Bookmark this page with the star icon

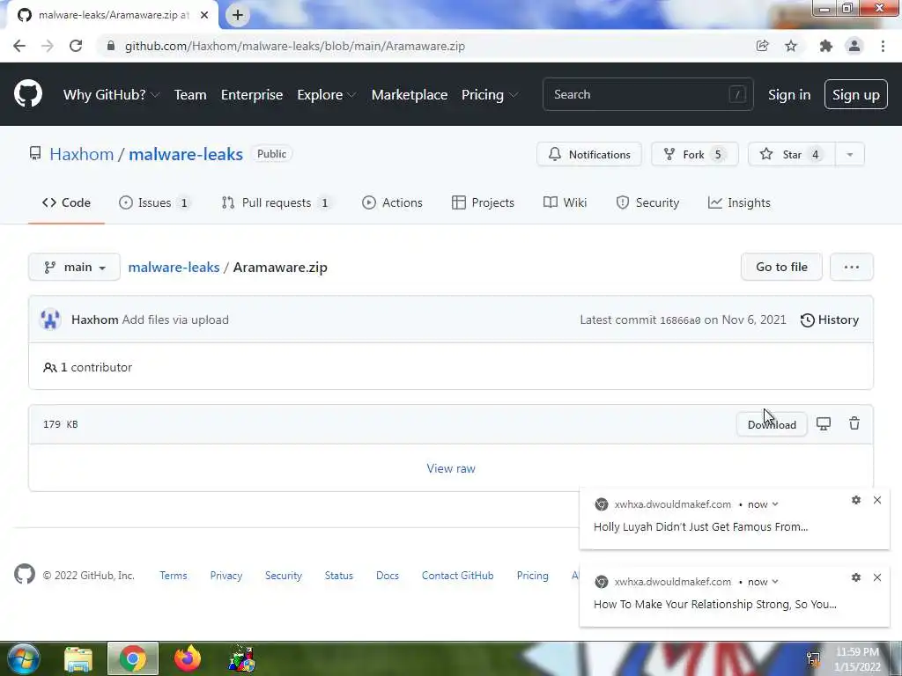tap(791, 46)
